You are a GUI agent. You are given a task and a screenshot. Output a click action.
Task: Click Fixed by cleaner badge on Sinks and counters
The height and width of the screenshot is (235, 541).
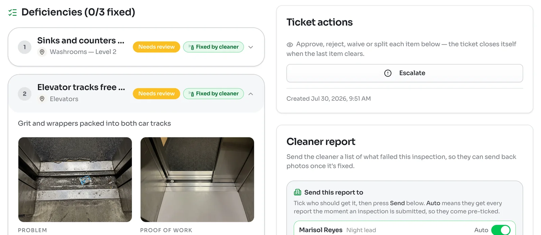coord(213,47)
